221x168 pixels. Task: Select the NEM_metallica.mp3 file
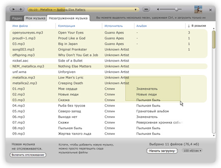[28, 66]
